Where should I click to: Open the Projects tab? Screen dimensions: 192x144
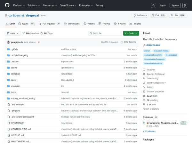click(104, 24)
